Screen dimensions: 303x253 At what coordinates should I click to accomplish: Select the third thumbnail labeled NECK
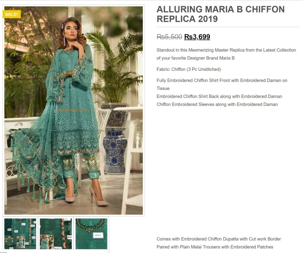click(x=91, y=234)
